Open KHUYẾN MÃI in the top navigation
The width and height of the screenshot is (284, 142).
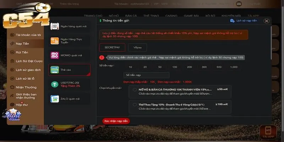[231, 16]
